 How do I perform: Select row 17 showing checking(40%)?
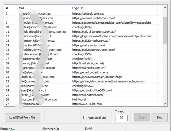(83, 59)
